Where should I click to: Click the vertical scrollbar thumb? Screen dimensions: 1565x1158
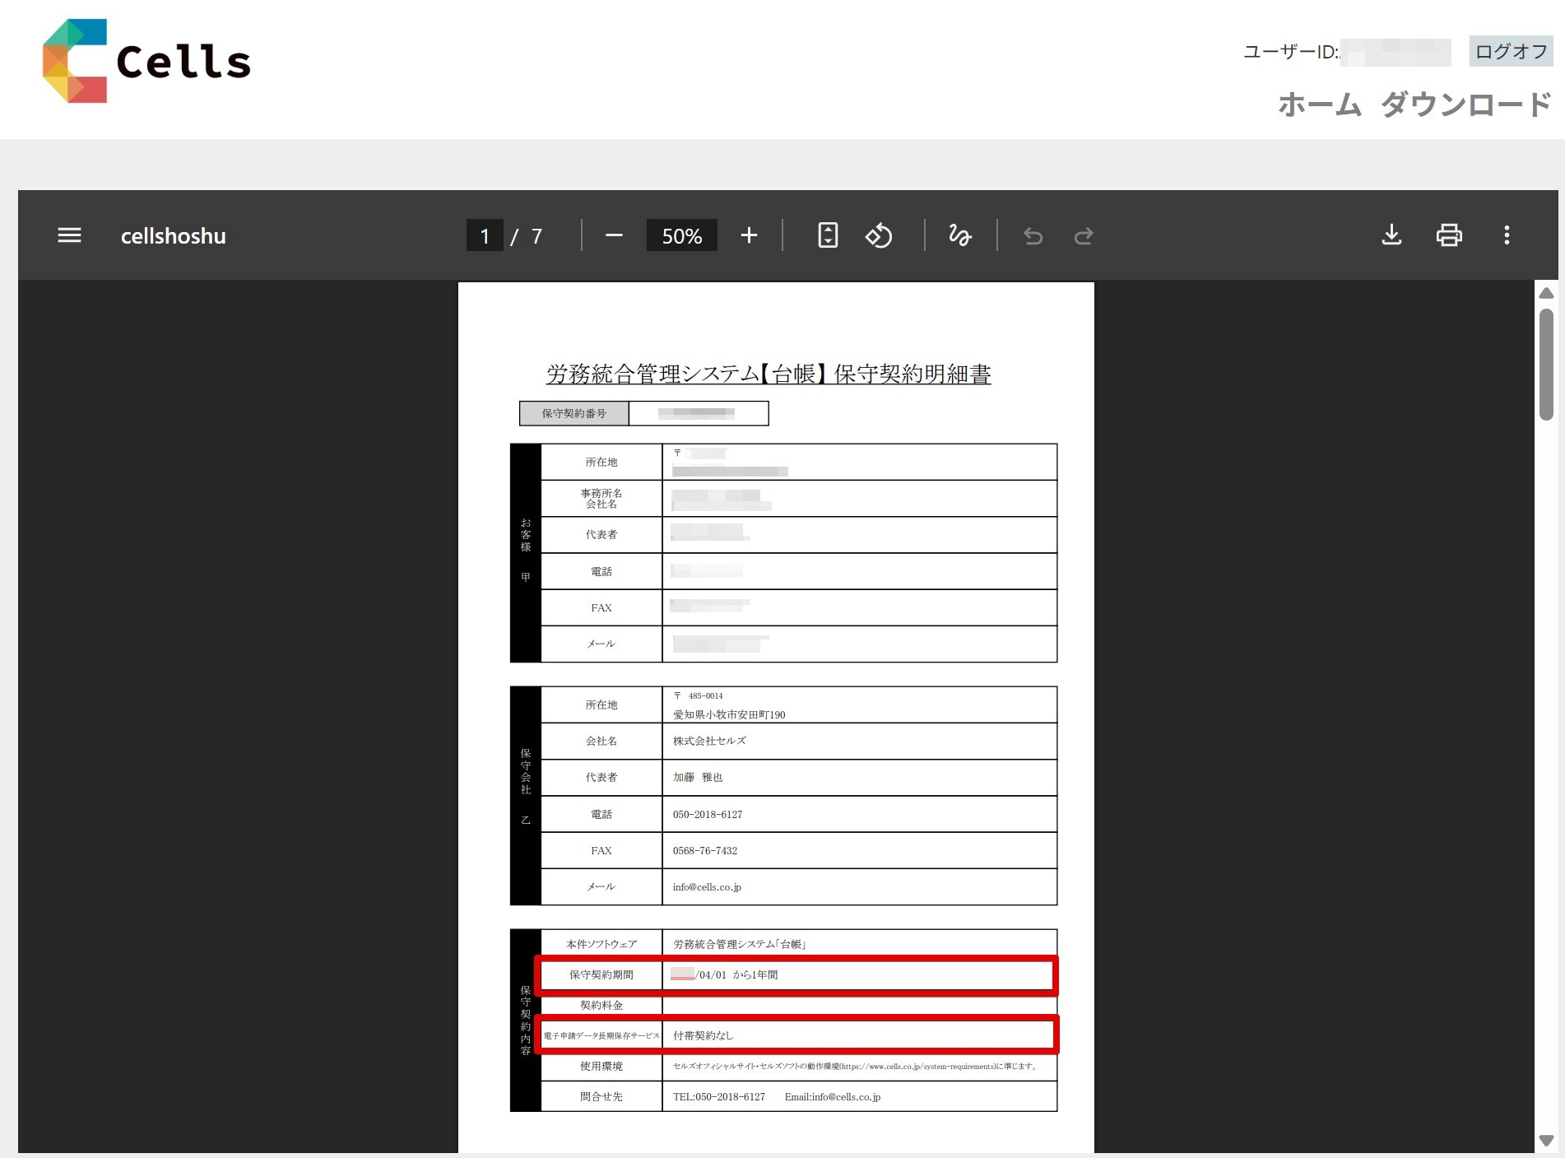[1546, 364]
